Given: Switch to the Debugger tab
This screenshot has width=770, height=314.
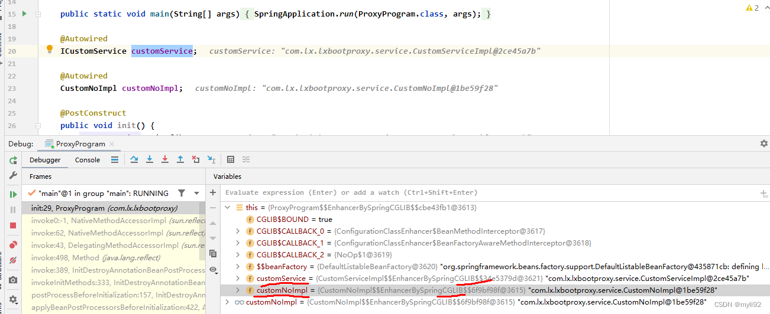Looking at the screenshot, I should [45, 160].
